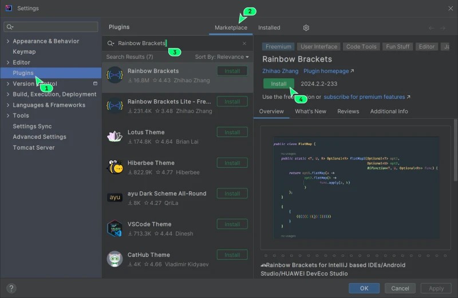This screenshot has height=298, width=458.
Task: Expand the Editor settings node
Action: click(8, 62)
